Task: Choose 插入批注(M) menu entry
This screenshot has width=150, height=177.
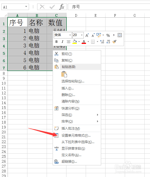Action: coord(77,128)
